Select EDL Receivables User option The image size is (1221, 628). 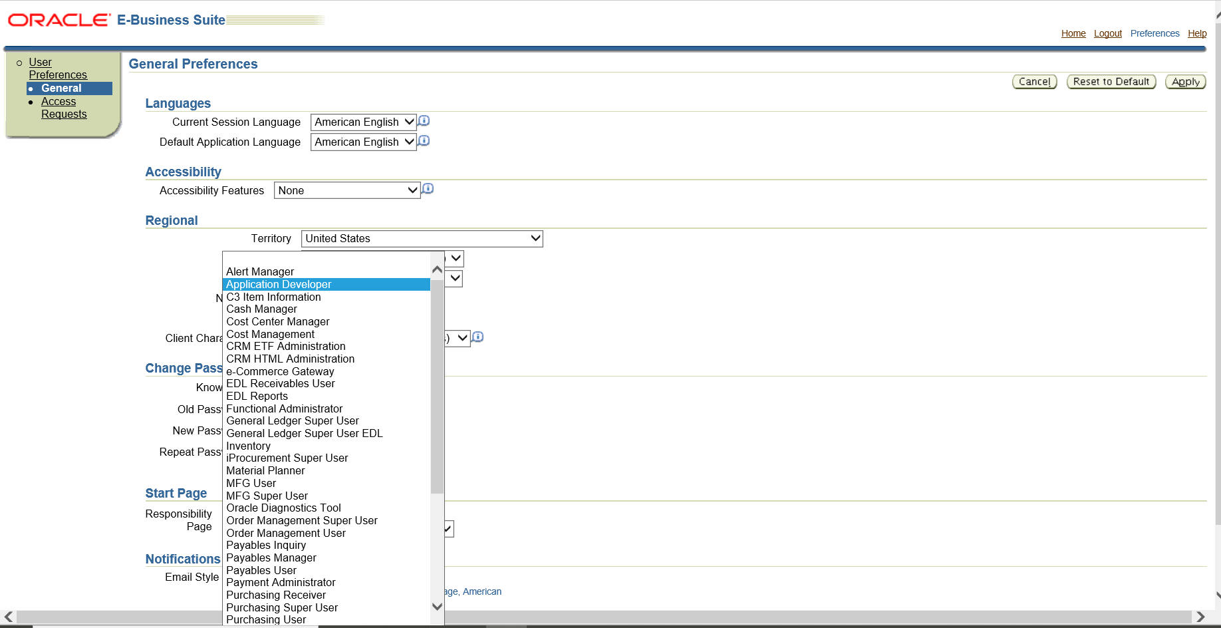tap(327, 384)
